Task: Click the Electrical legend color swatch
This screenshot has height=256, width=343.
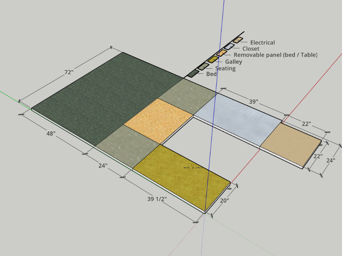Action: (237, 40)
